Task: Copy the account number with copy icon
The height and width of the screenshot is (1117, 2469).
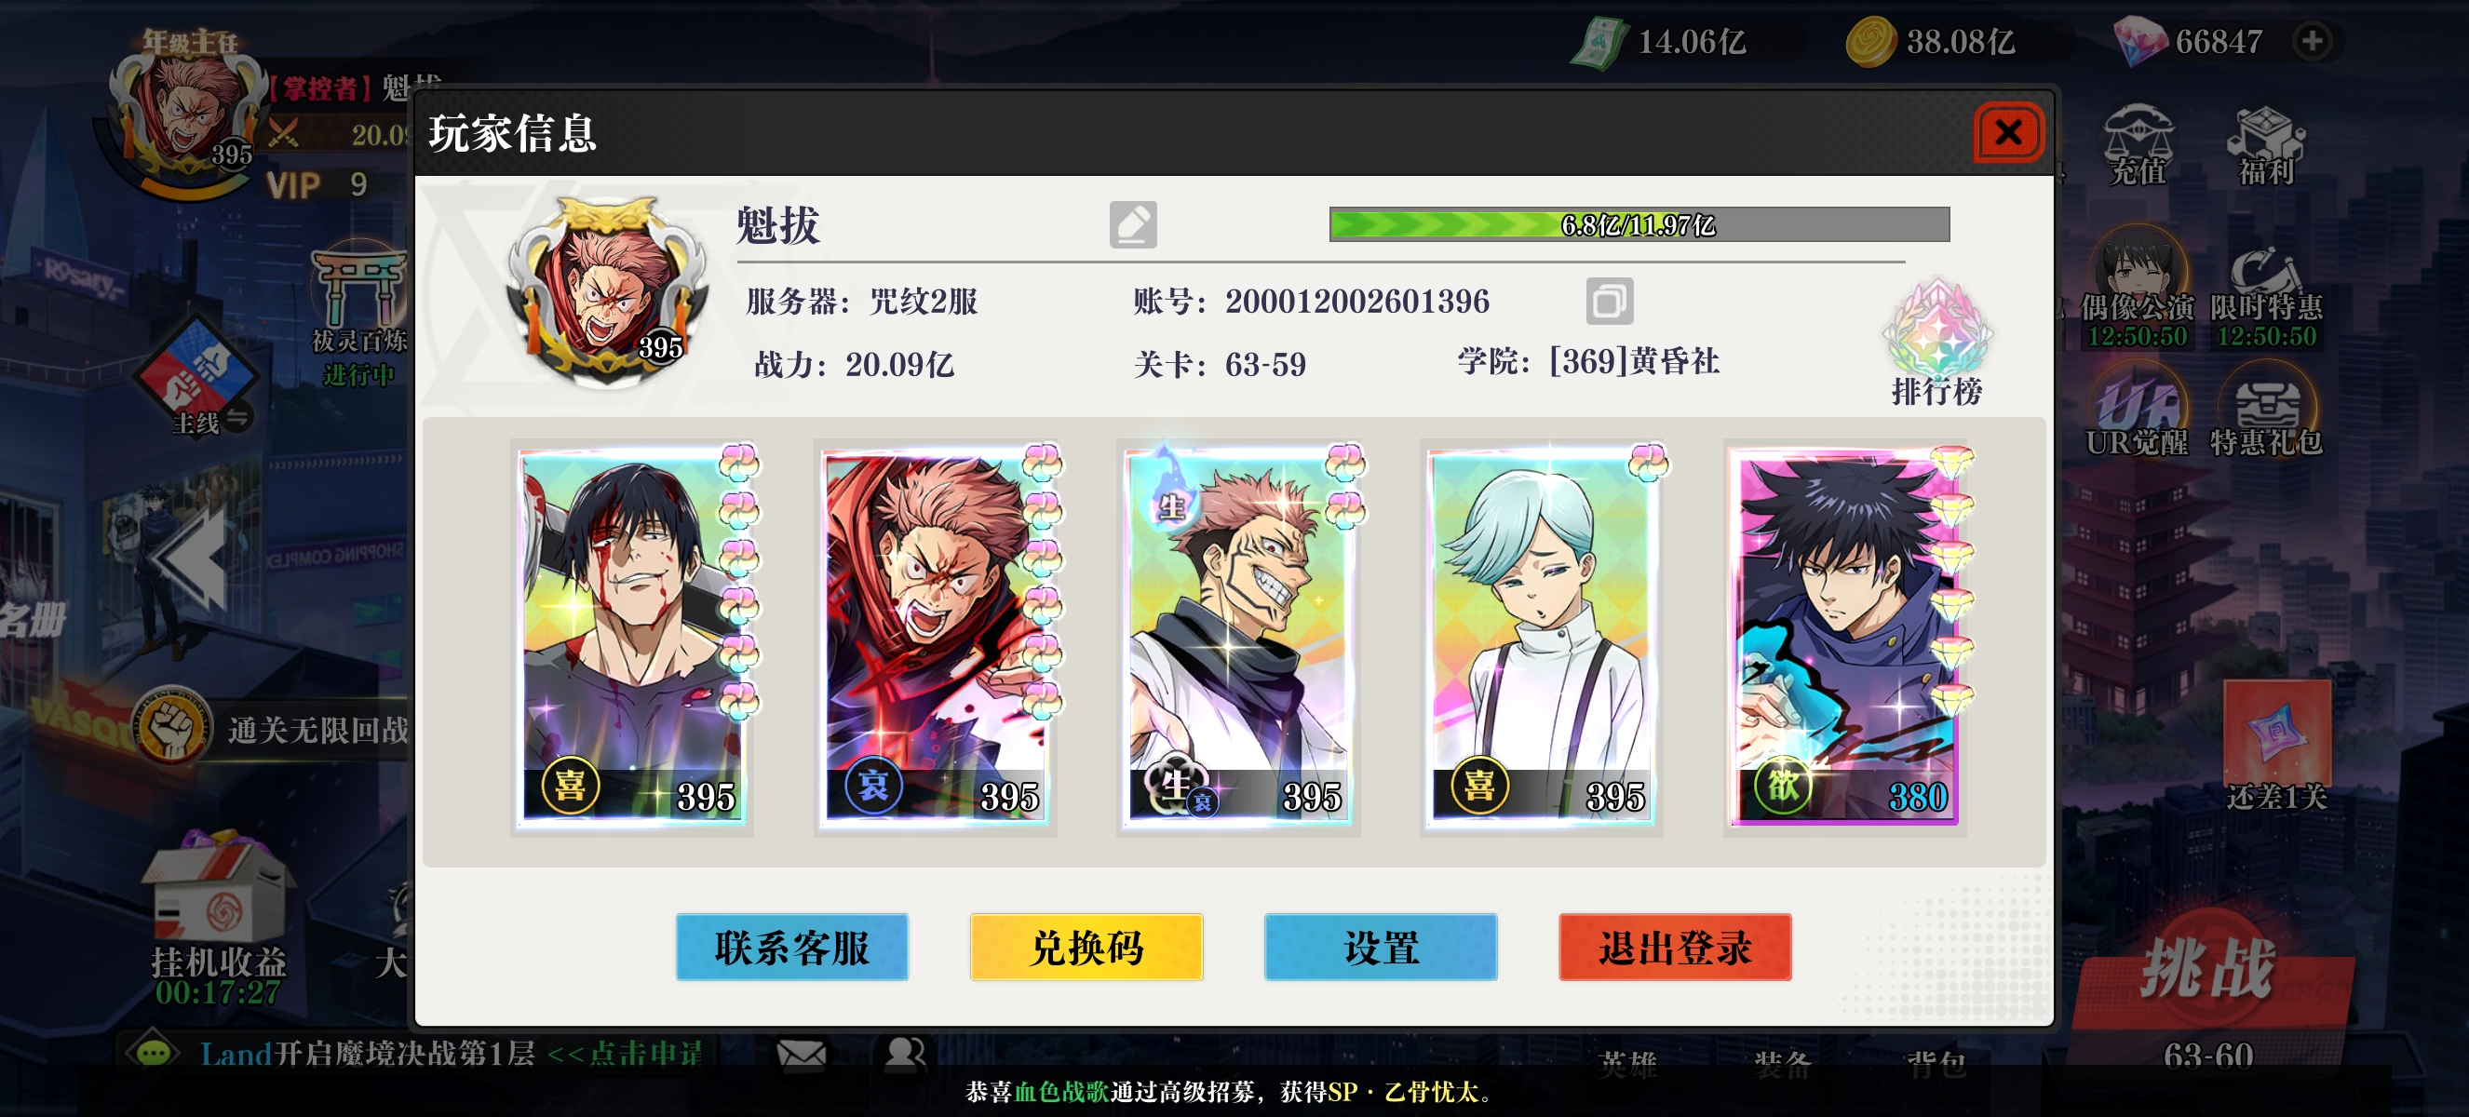Action: 1610,301
